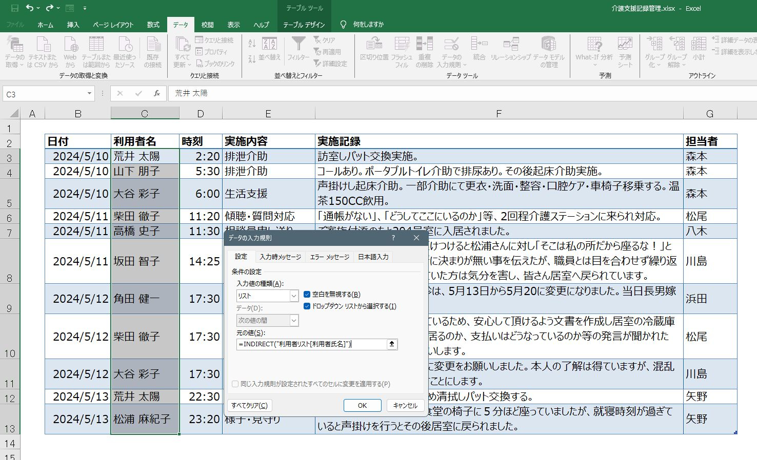
Task: Uncheck ドロップダウン リストから選択する
Action: pos(307,306)
